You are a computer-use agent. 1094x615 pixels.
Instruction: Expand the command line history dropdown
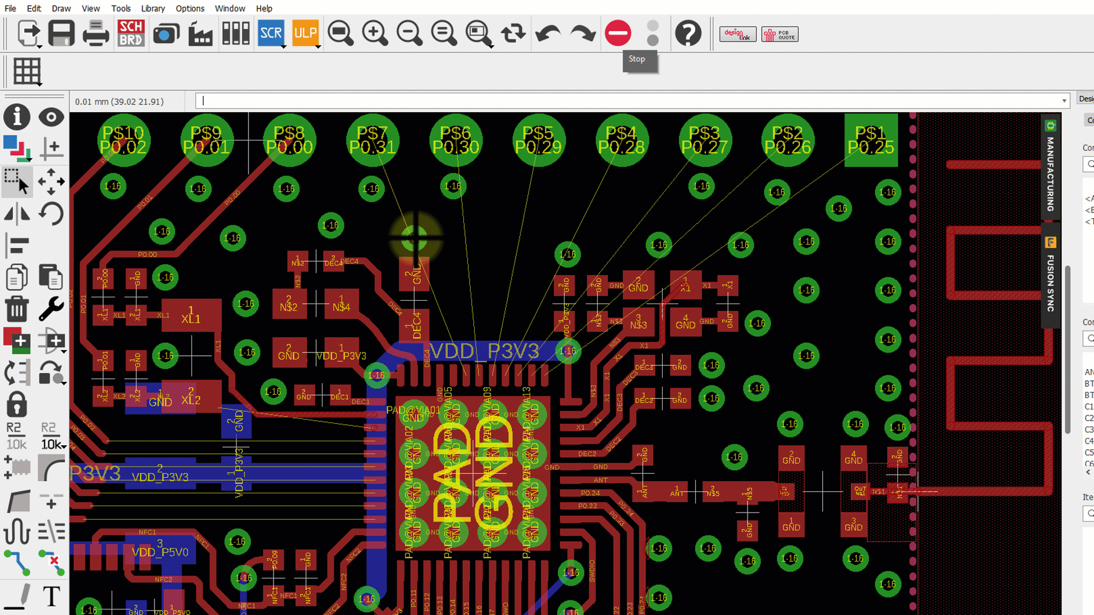pos(1064,101)
